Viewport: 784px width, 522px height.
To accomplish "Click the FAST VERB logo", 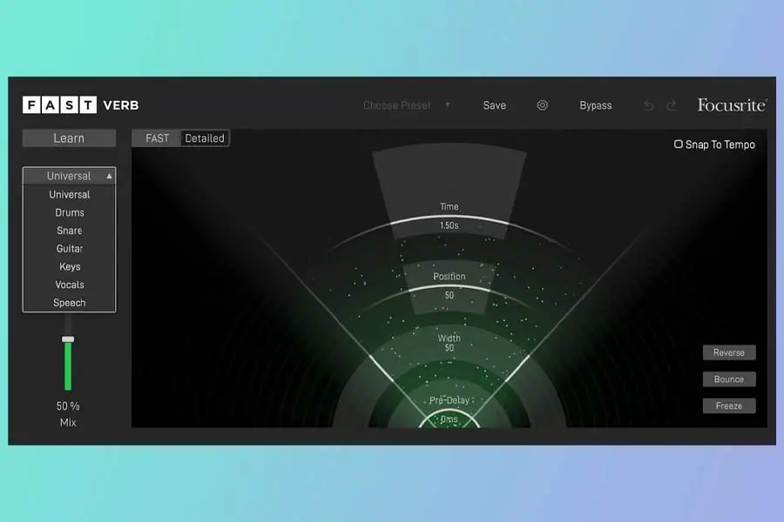I will click(x=80, y=105).
